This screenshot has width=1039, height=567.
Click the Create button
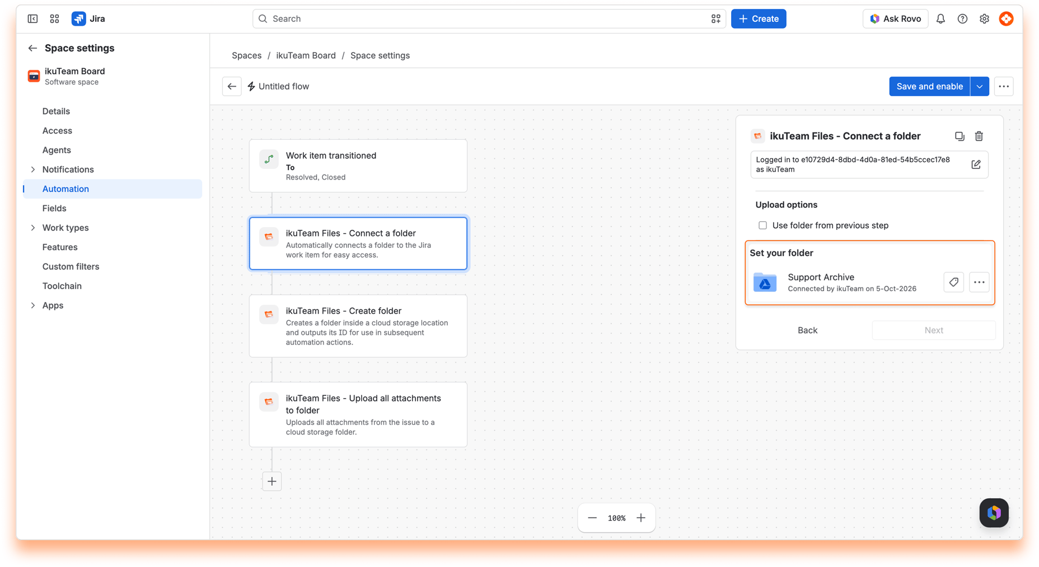(759, 18)
